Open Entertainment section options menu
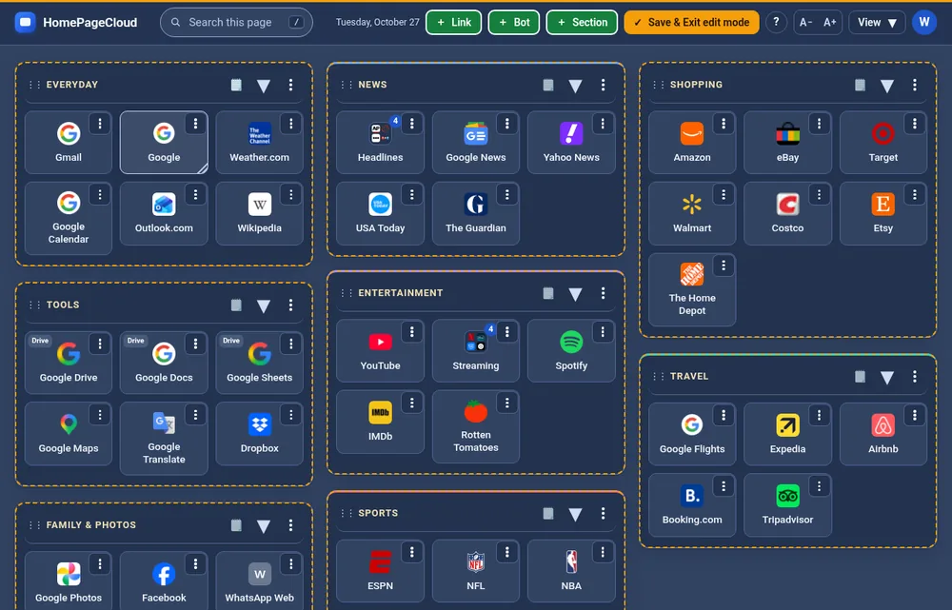This screenshot has height=610, width=952. point(603,293)
